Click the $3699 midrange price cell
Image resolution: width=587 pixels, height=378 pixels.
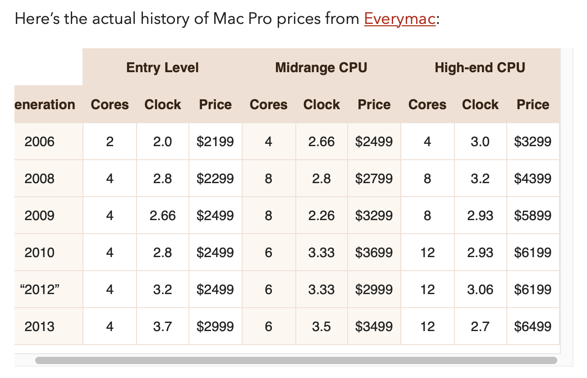(374, 253)
